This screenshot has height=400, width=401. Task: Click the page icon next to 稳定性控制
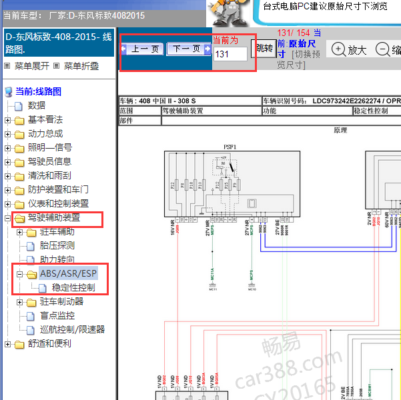tap(43, 288)
